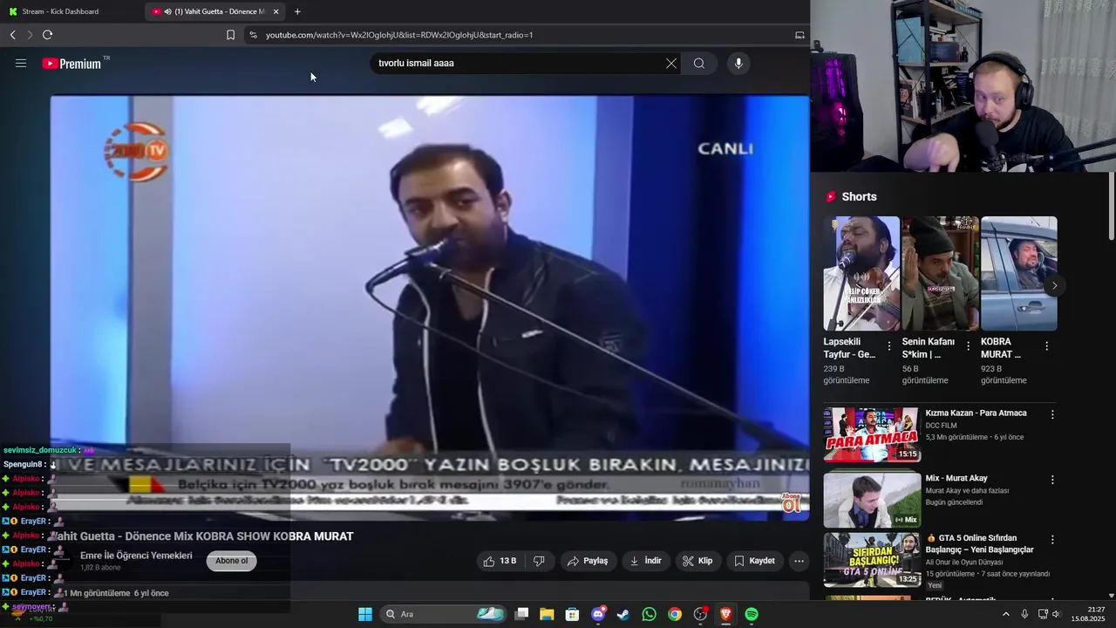Select the Vahit Guetta YouTube tab
The image size is (1116, 628).
(215, 11)
